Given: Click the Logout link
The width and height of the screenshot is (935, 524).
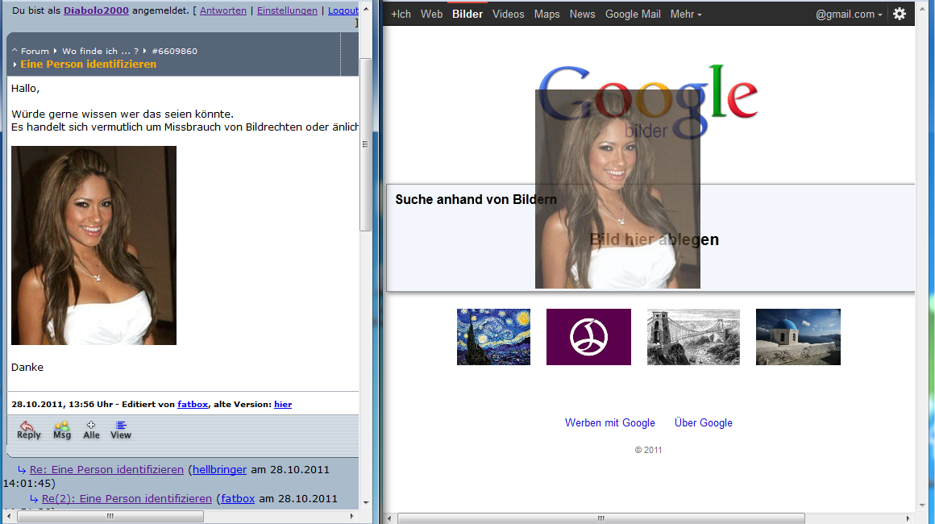Looking at the screenshot, I should [343, 10].
